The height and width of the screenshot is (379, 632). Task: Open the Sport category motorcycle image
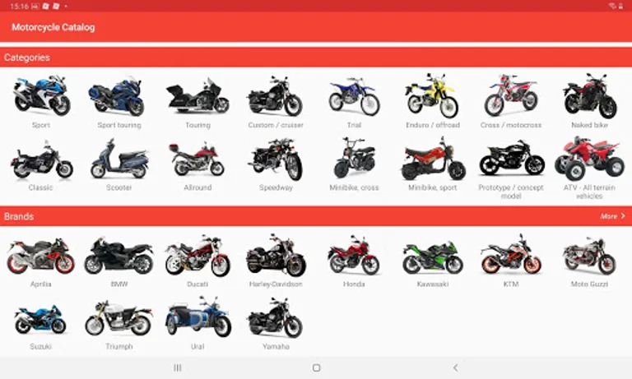pyautogui.click(x=41, y=95)
